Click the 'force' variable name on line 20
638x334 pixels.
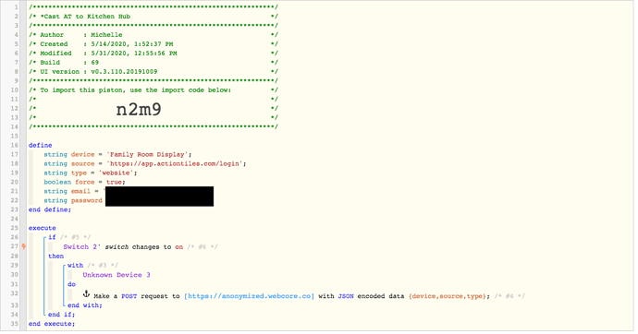pyautogui.click(x=85, y=182)
